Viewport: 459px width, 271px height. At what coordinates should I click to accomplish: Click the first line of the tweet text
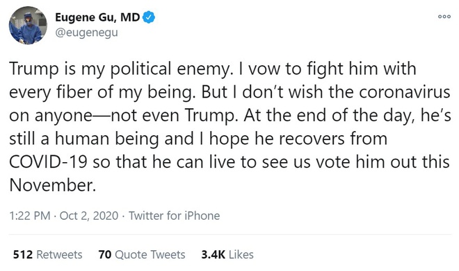coord(213,69)
